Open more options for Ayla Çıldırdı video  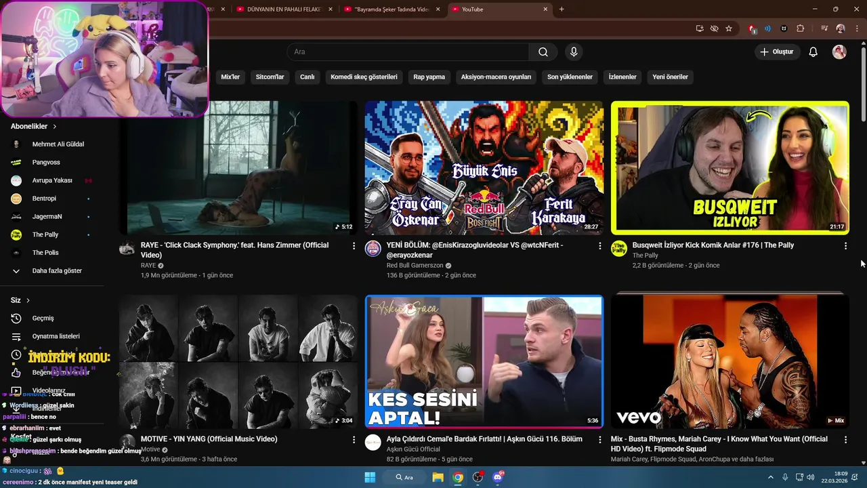(x=599, y=440)
